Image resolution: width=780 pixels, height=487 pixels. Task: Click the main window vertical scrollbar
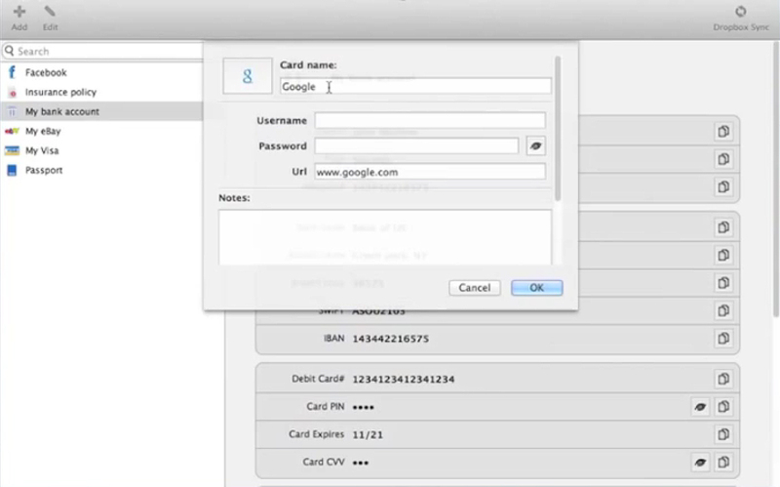pyautogui.click(x=776, y=180)
